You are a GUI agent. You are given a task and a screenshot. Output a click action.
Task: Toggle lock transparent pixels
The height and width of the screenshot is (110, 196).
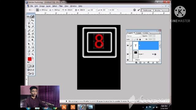pos(132,39)
